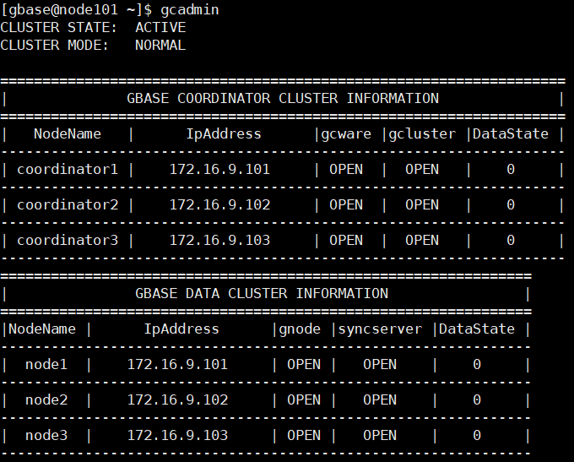
Task: Click gnode OPEN status for node3
Action: pyautogui.click(x=304, y=436)
